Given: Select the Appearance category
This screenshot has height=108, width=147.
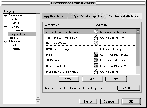Looking at the screenshot, I should [x=16, y=16].
